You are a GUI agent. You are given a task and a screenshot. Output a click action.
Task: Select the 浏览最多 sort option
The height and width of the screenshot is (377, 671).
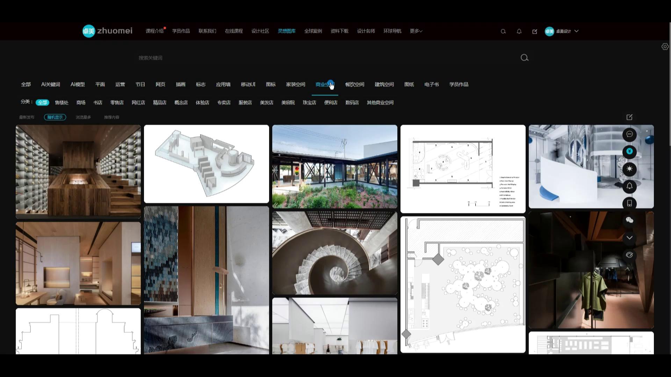[83, 117]
